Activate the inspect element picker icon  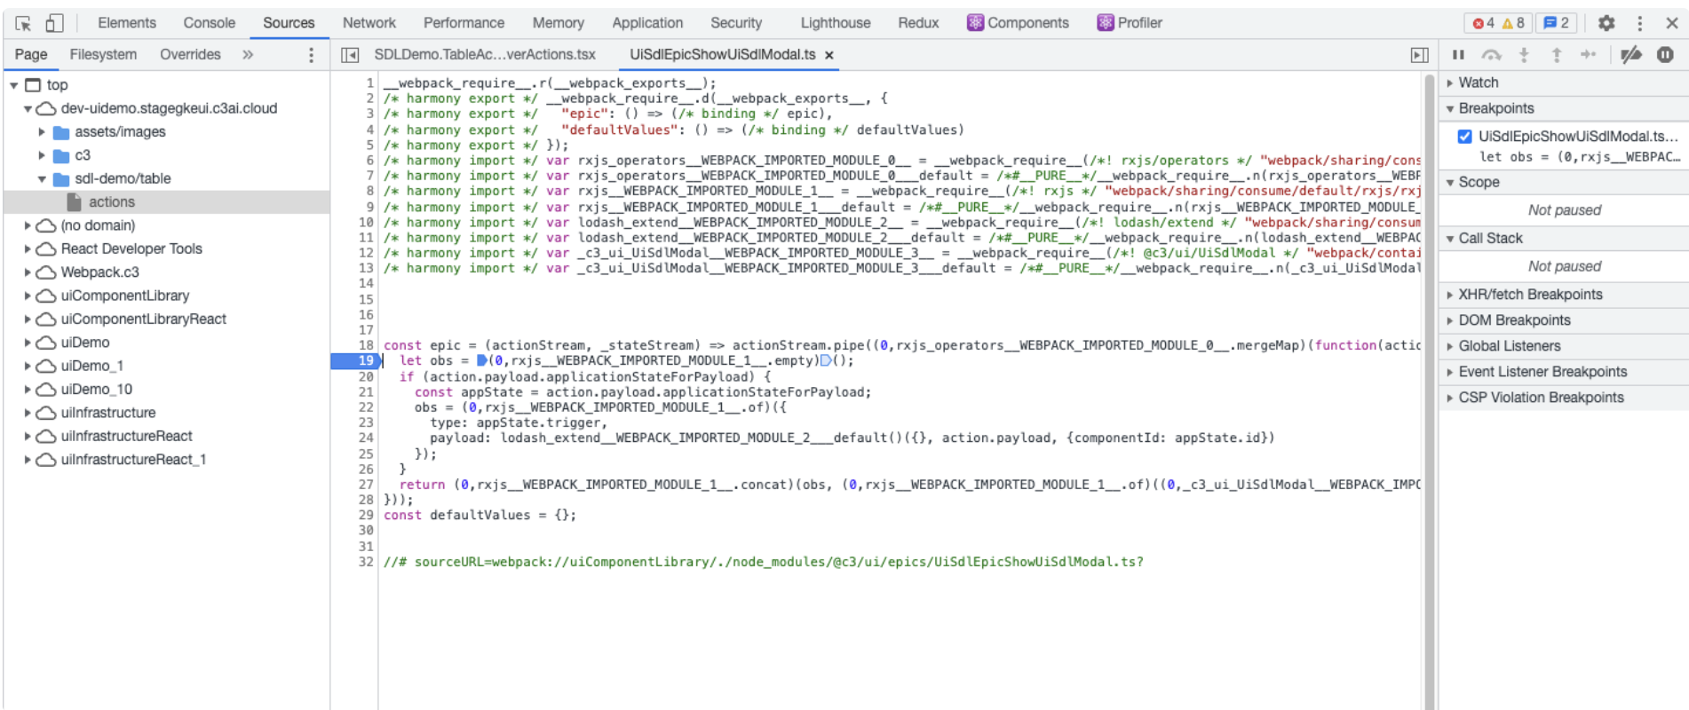point(23,23)
